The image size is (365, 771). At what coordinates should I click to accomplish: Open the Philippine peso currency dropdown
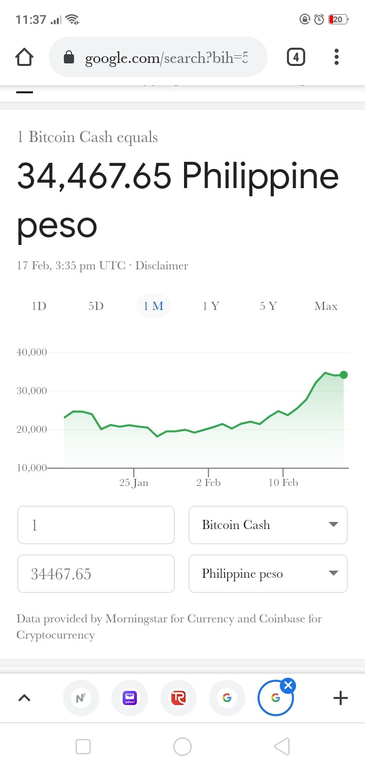click(268, 574)
